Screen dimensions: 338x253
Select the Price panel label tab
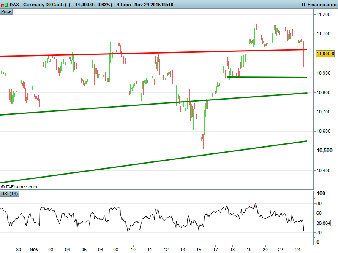[6, 12]
